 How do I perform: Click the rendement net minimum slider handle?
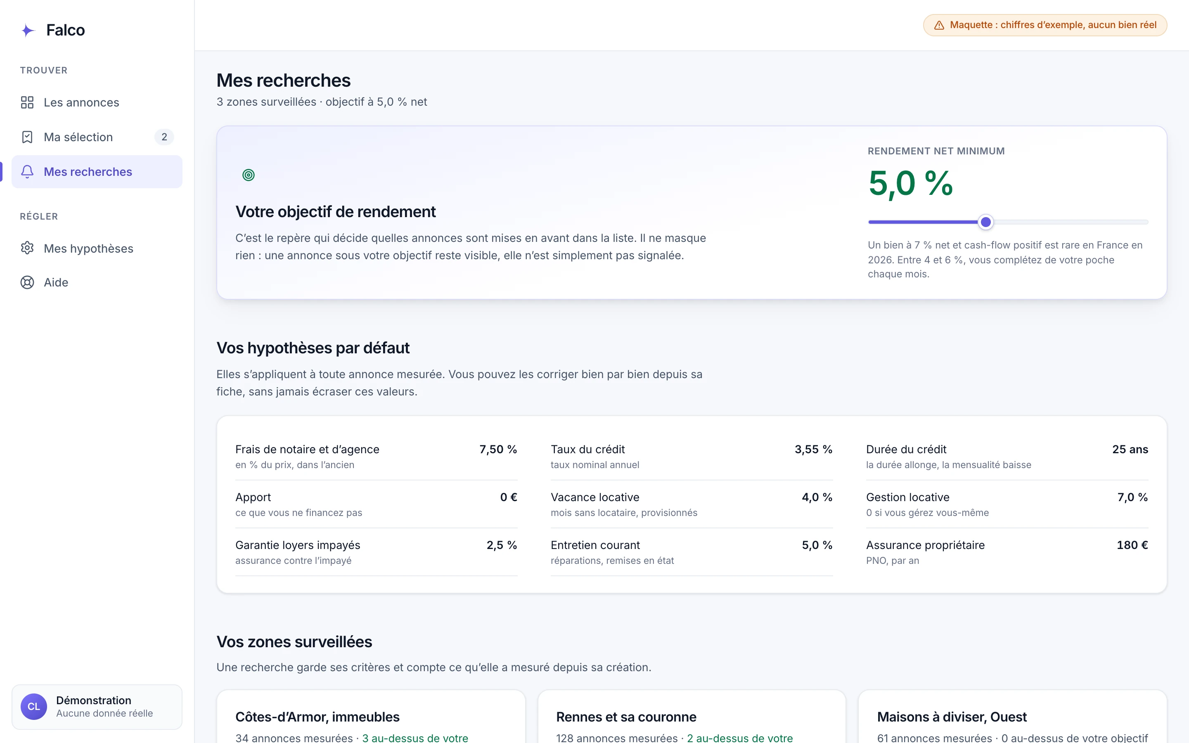(985, 222)
